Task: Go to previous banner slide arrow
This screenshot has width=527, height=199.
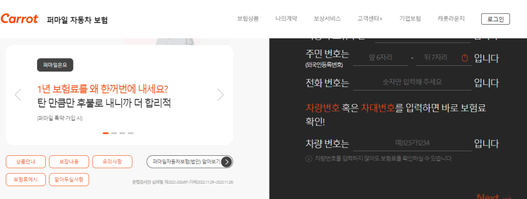Action: (18, 95)
